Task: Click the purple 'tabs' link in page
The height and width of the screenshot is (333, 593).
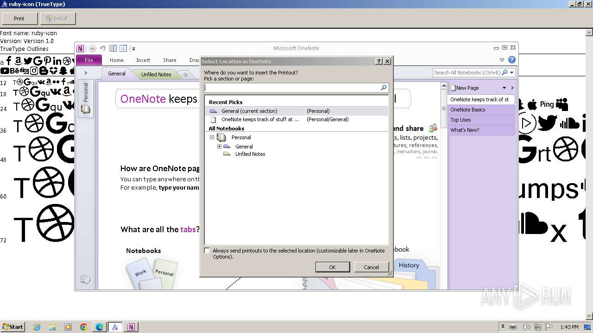Action: pyautogui.click(x=188, y=229)
